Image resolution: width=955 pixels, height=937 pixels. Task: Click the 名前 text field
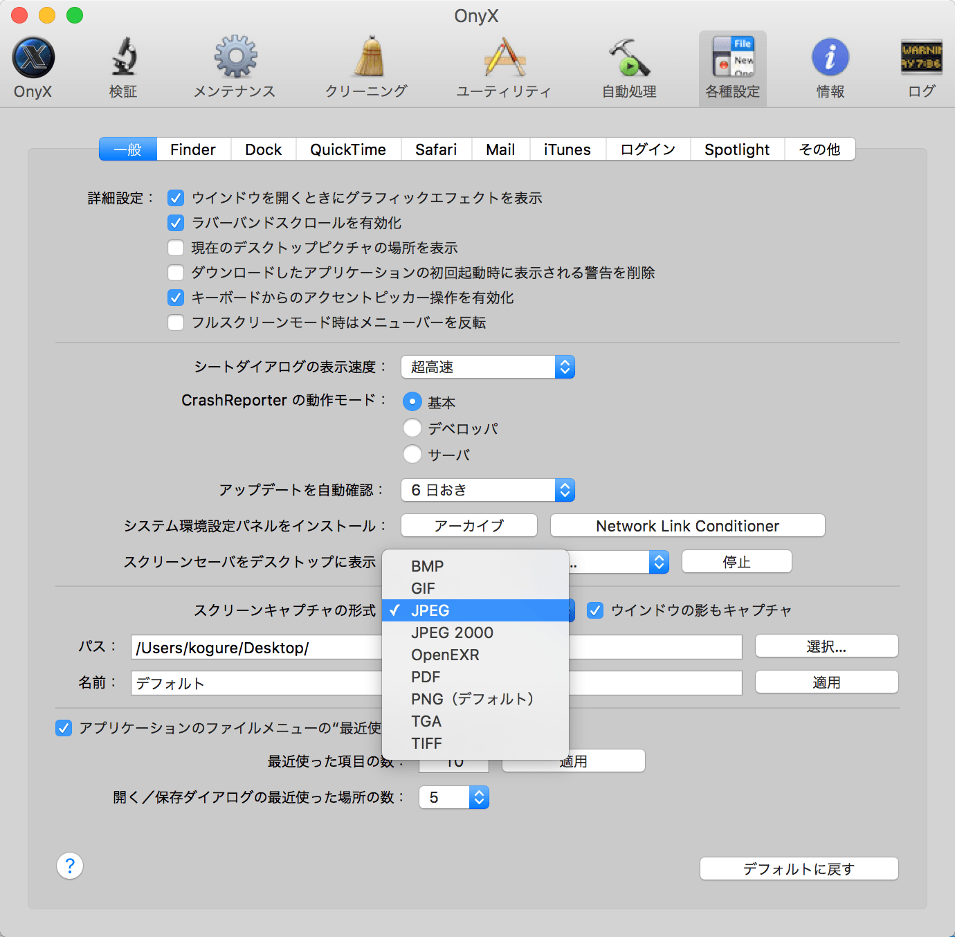[437, 683]
